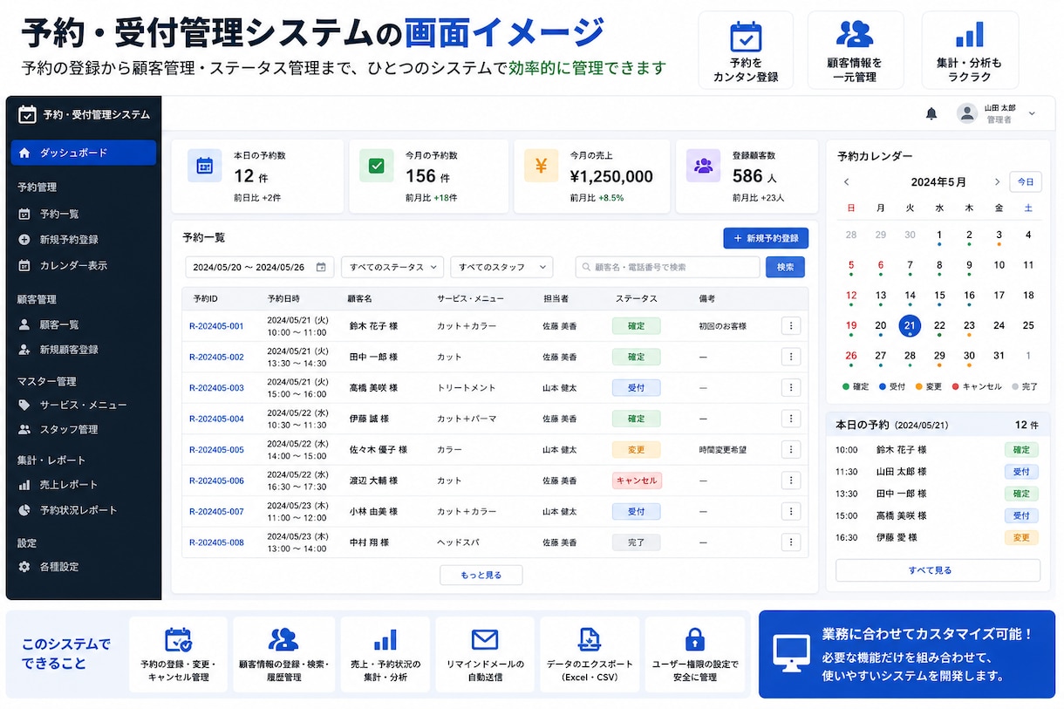Go to the previous month in 予約カレンダー
The width and height of the screenshot is (1064, 709).
[846, 182]
